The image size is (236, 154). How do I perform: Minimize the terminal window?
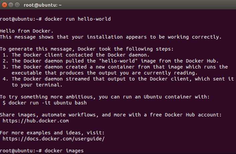tap(11, 5)
